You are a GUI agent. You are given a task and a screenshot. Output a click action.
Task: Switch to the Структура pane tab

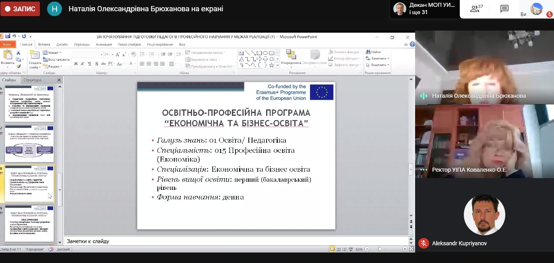(32, 80)
